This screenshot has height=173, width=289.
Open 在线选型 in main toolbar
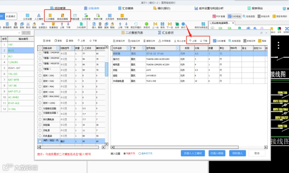pyautogui.click(x=249, y=16)
